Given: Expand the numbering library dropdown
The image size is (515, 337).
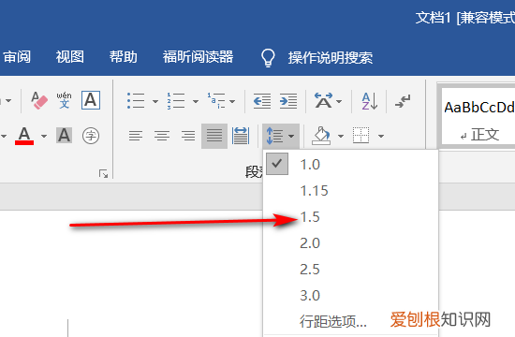Looking at the screenshot, I should click(x=196, y=101).
